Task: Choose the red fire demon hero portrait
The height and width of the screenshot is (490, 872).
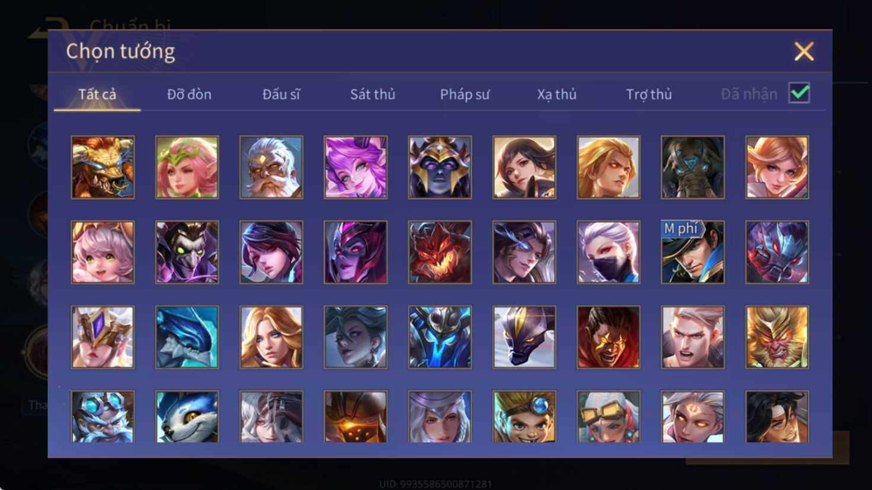Action: coord(440,252)
